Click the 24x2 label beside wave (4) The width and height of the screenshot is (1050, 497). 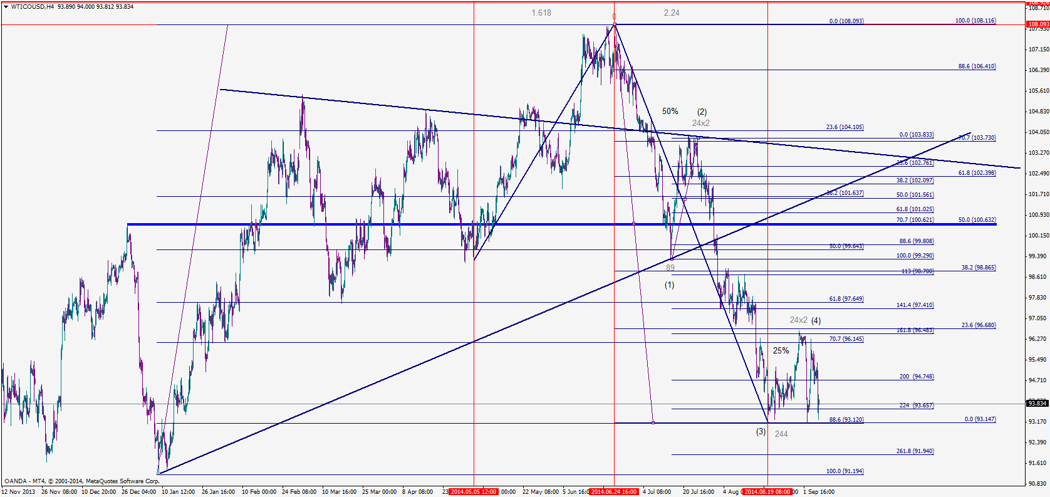(799, 320)
